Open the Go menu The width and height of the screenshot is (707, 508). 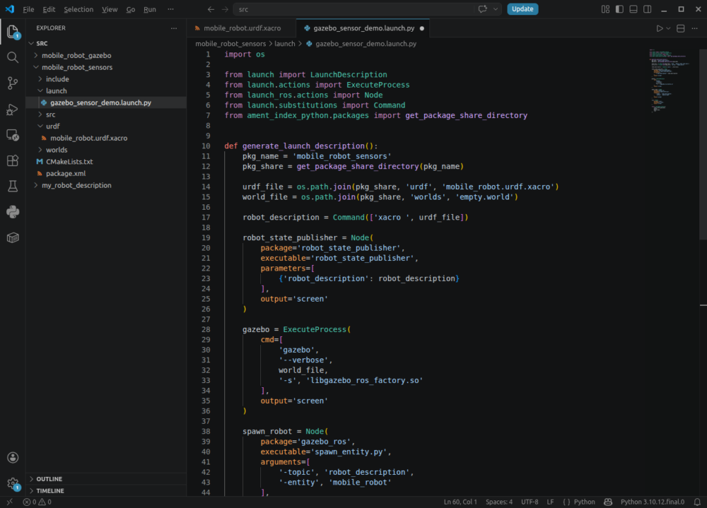click(130, 9)
